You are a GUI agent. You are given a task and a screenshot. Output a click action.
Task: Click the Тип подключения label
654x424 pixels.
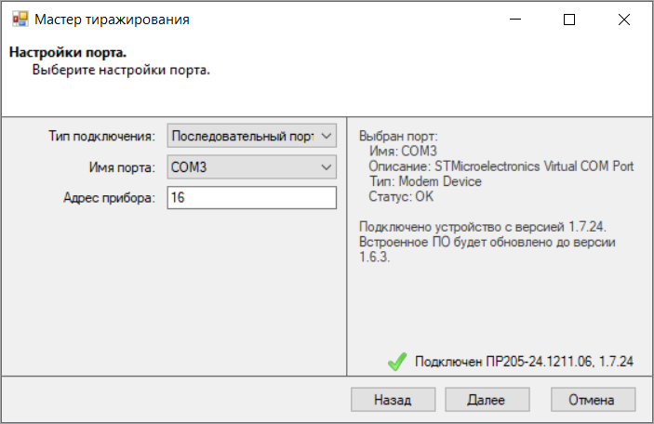coord(102,137)
